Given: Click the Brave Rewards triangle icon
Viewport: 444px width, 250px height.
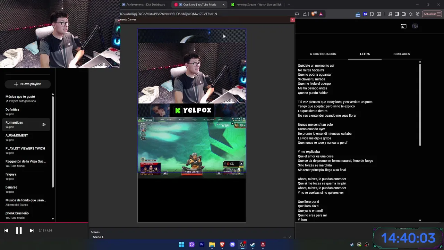Looking at the screenshot, I should 321,14.
